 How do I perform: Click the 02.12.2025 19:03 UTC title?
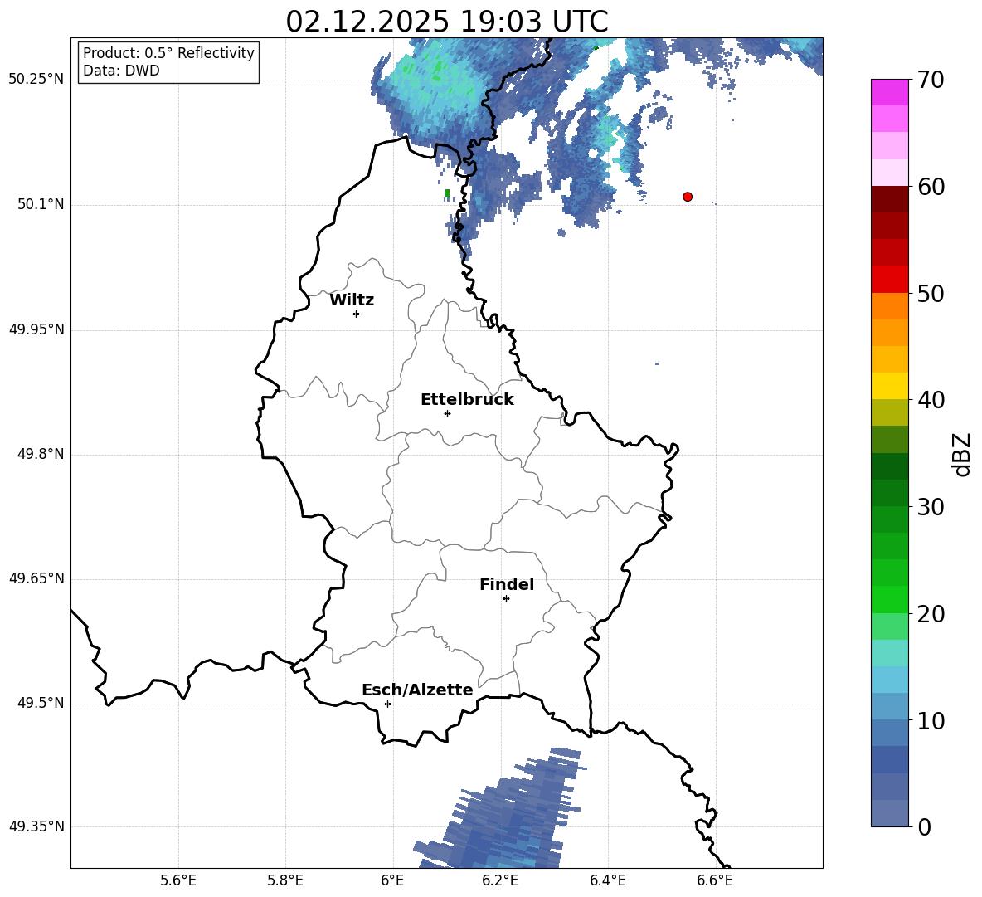[447, 22]
